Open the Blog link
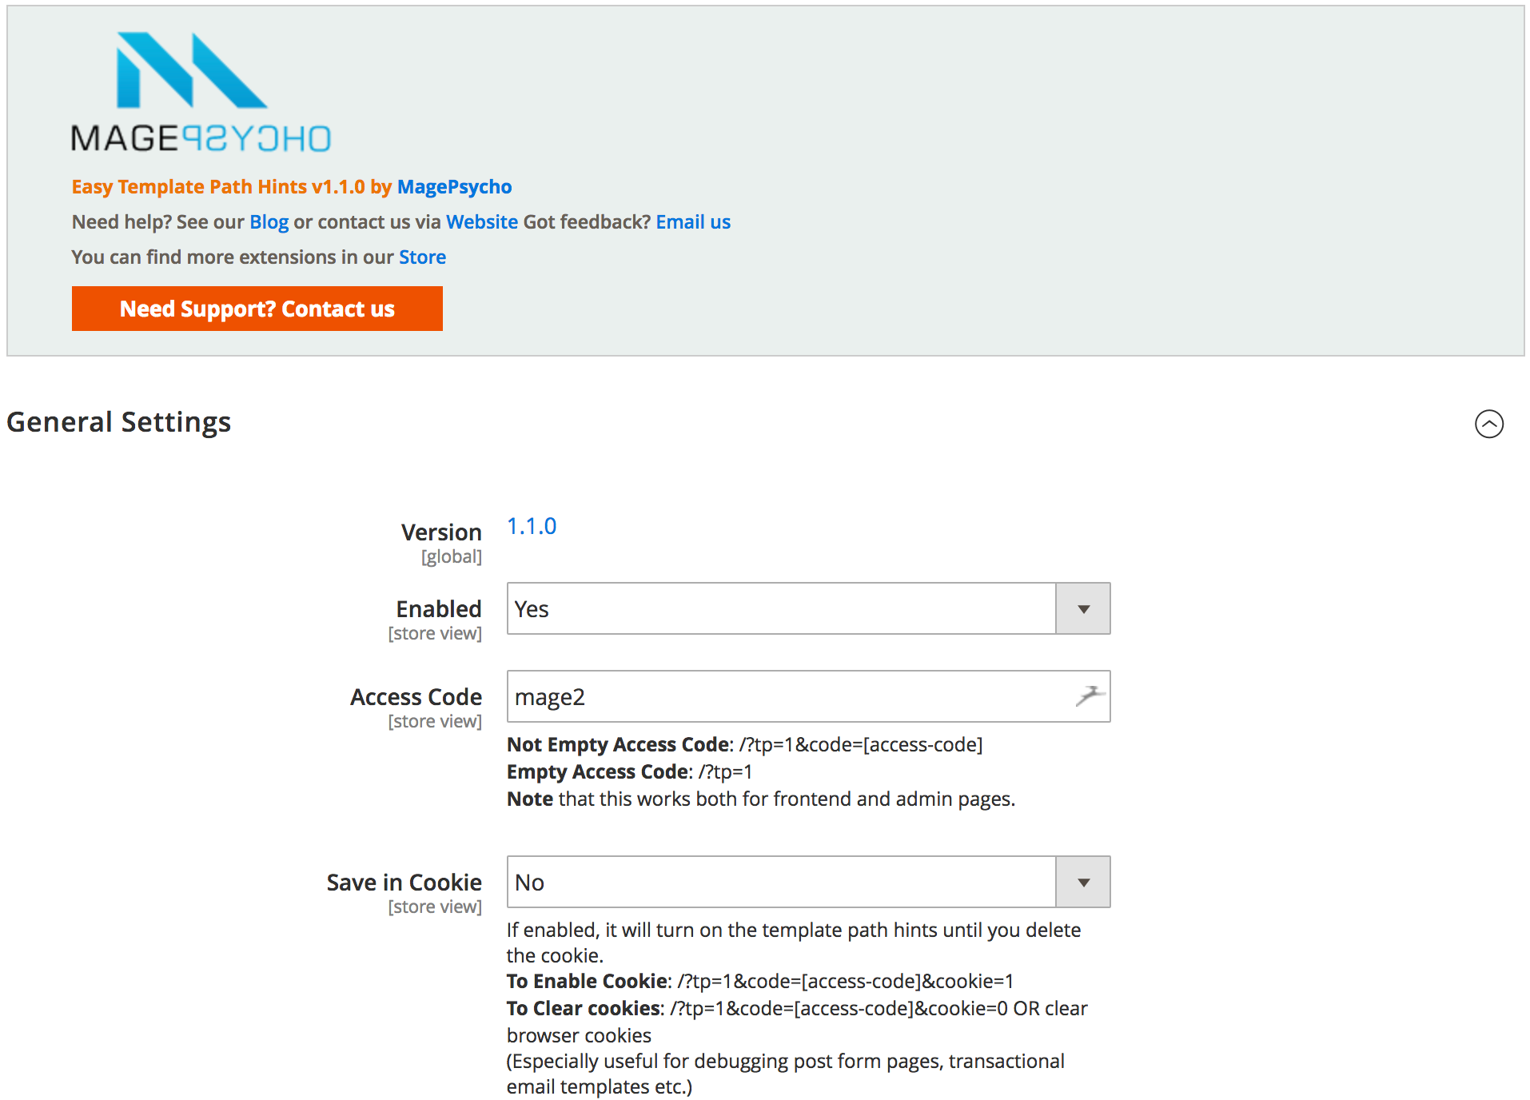The height and width of the screenshot is (1100, 1530). tap(269, 221)
